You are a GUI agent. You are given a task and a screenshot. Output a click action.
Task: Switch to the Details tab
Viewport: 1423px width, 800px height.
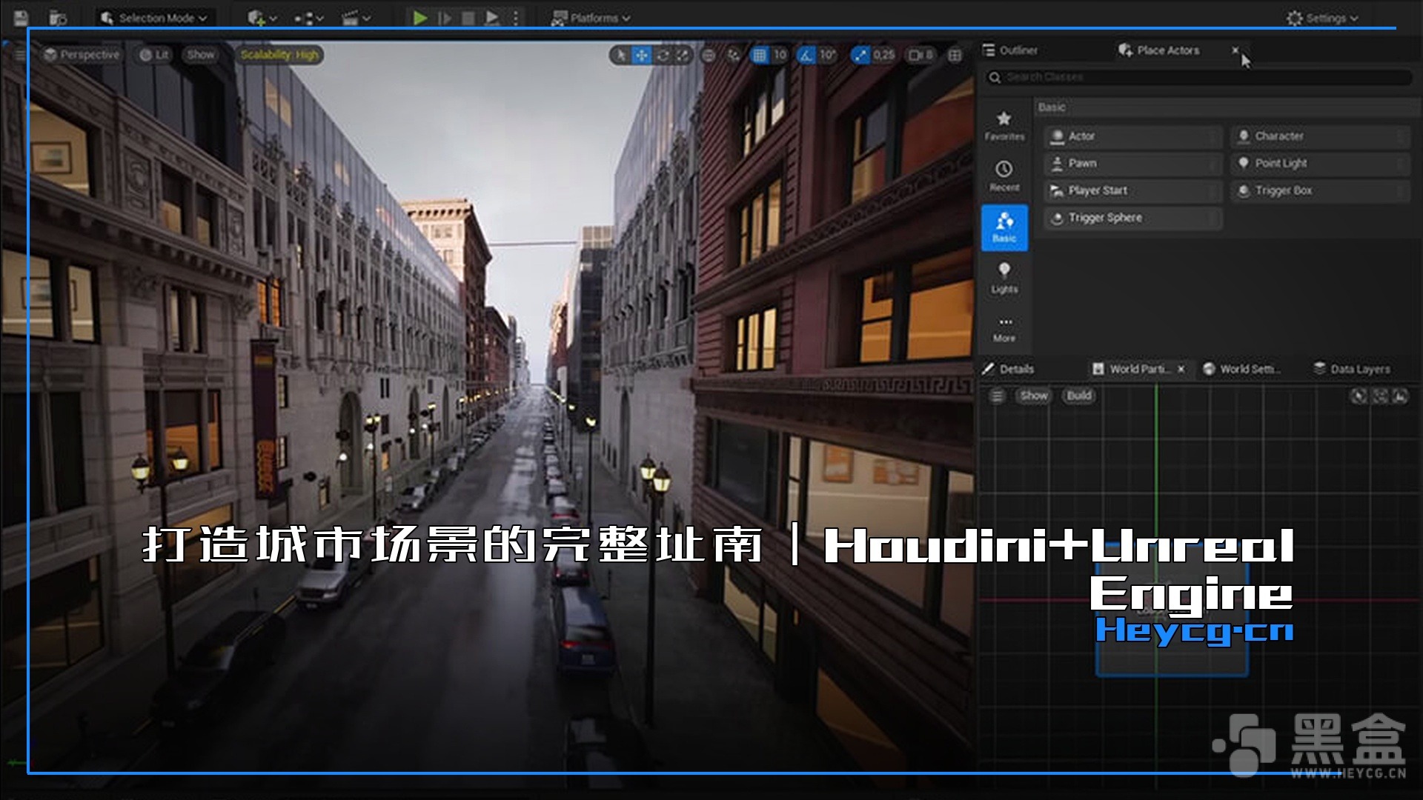pos(1008,369)
